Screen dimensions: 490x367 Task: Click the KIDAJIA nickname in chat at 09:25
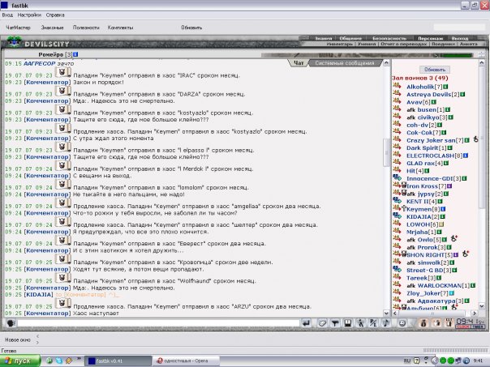[x=39, y=295]
